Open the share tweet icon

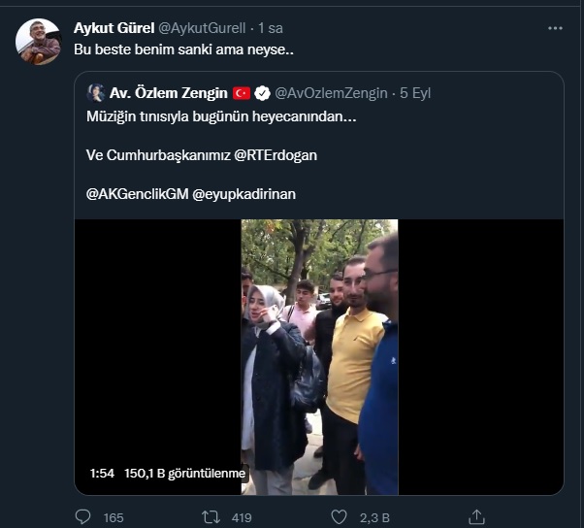(x=476, y=517)
